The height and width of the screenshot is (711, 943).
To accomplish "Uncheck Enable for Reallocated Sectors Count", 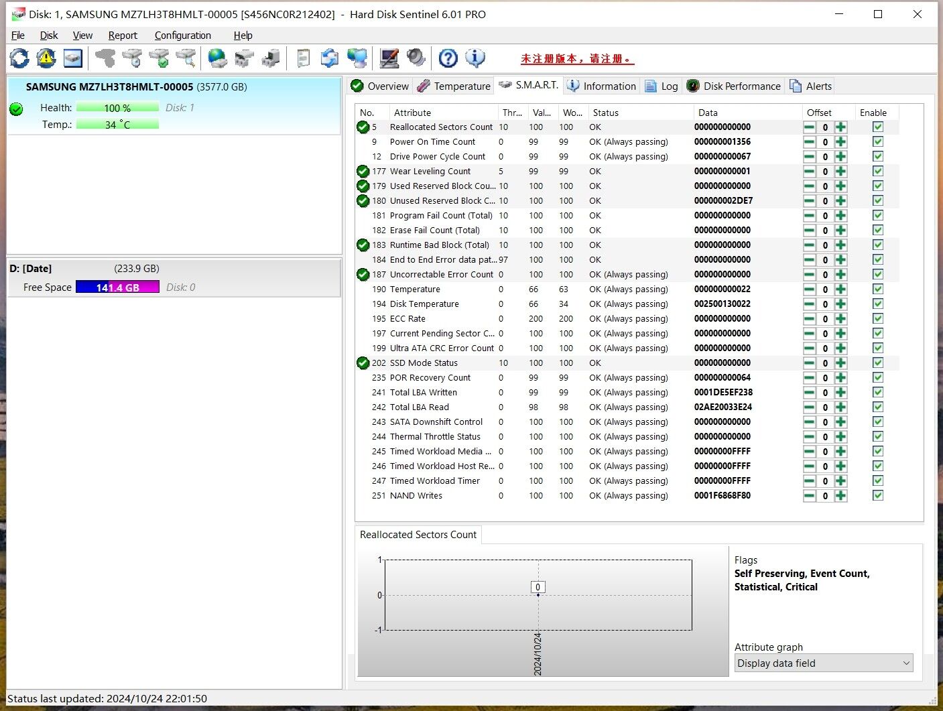I will (x=878, y=127).
